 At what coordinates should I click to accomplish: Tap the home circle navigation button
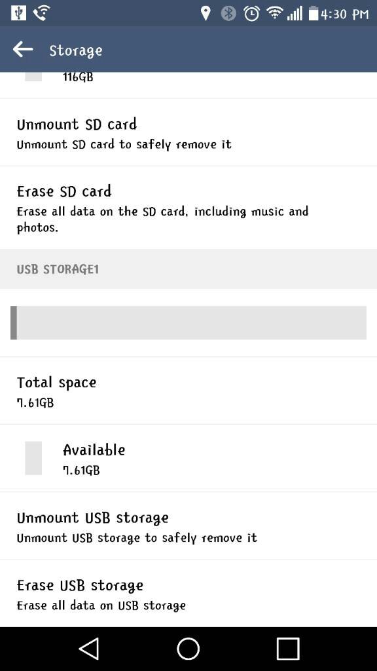[188, 649]
